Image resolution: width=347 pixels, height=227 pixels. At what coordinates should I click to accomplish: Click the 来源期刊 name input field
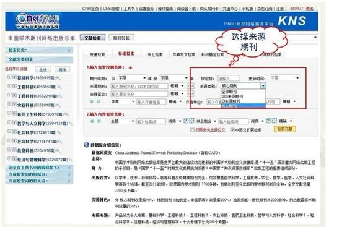point(139,86)
